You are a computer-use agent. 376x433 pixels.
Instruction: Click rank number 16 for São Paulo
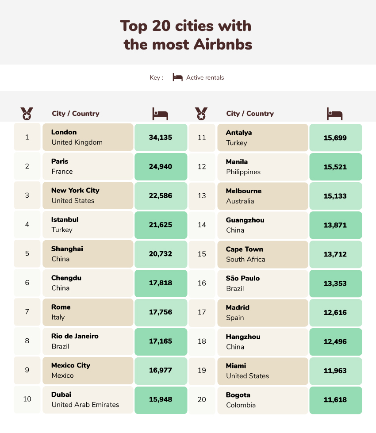coord(202,284)
